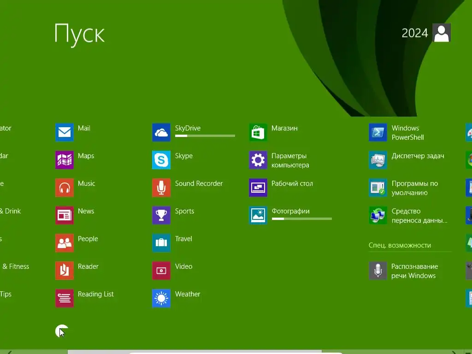Click the partially visible & Fitness label

[16, 266]
